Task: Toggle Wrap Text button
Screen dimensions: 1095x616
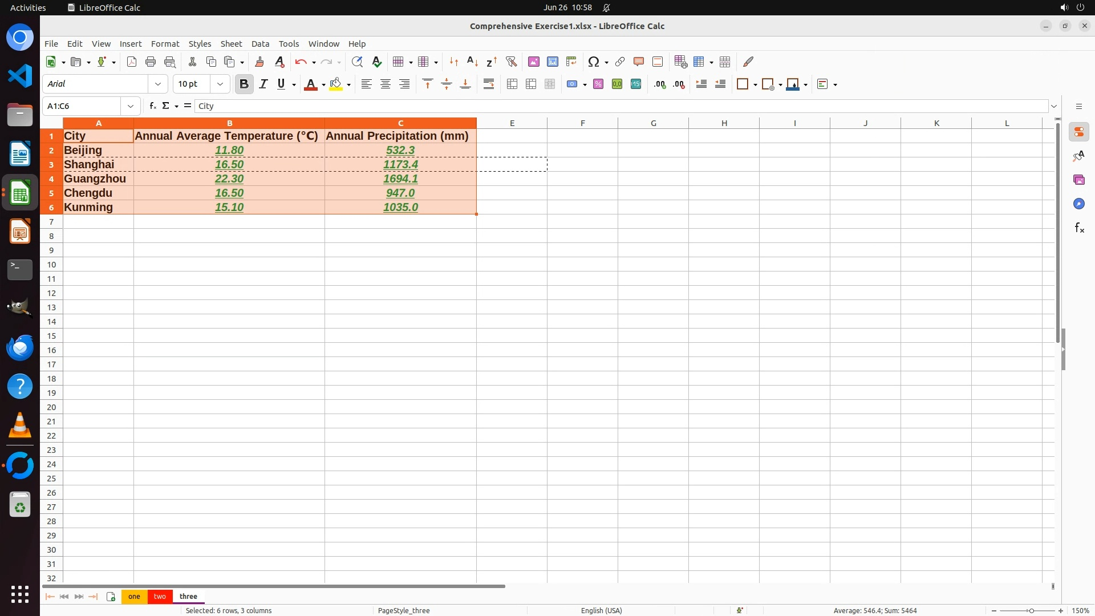Action: (x=489, y=84)
